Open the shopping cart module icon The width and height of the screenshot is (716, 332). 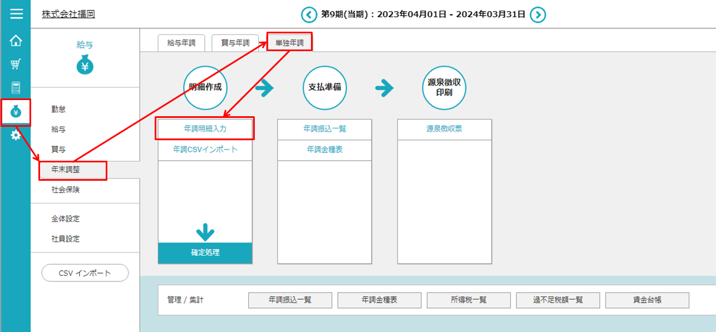(x=16, y=63)
